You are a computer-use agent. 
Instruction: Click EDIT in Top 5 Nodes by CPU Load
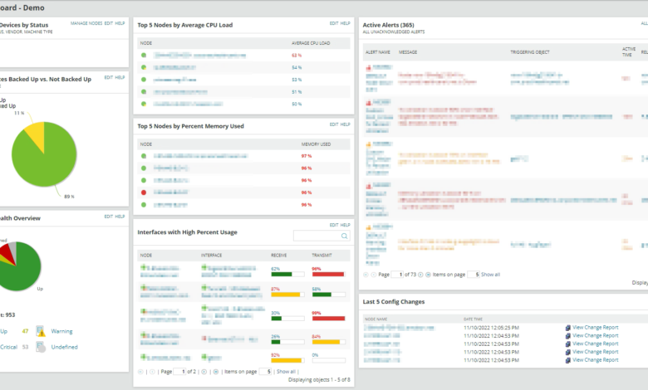click(x=334, y=23)
